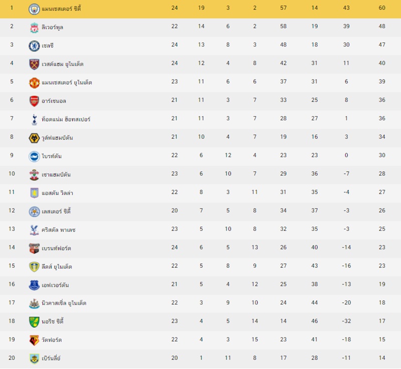Click the Norwich City canary crest

[x=34, y=322]
